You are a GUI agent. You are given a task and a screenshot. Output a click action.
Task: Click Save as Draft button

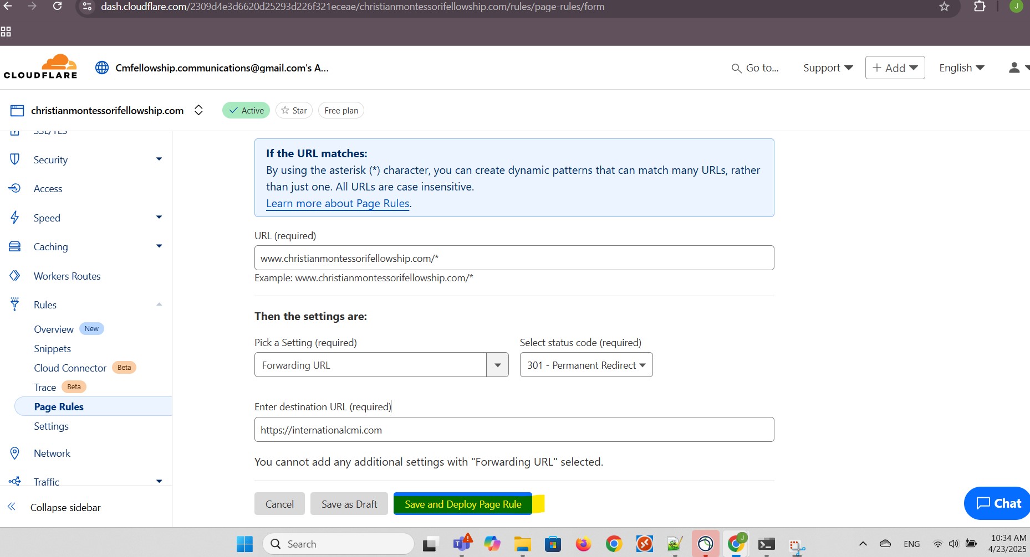coord(349,504)
